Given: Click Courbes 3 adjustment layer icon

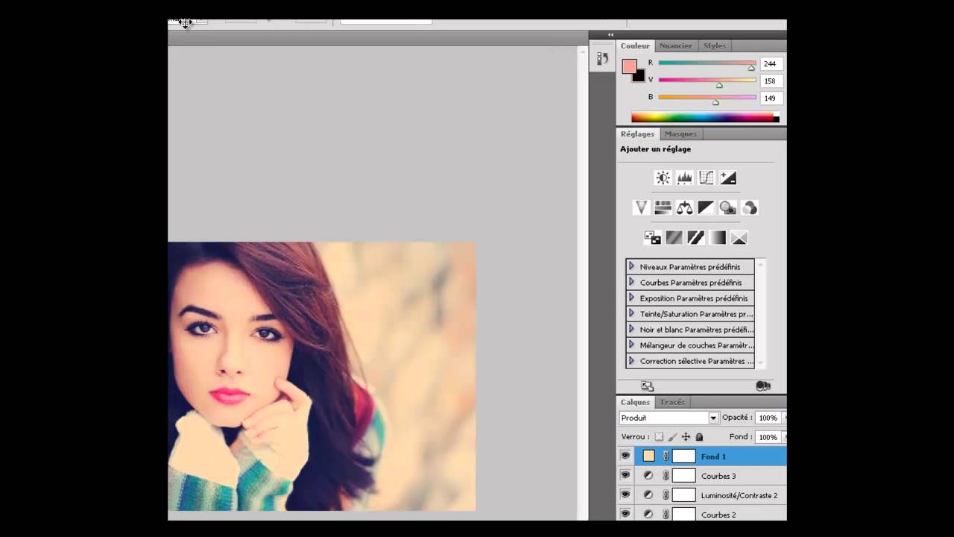Looking at the screenshot, I should pyautogui.click(x=648, y=475).
